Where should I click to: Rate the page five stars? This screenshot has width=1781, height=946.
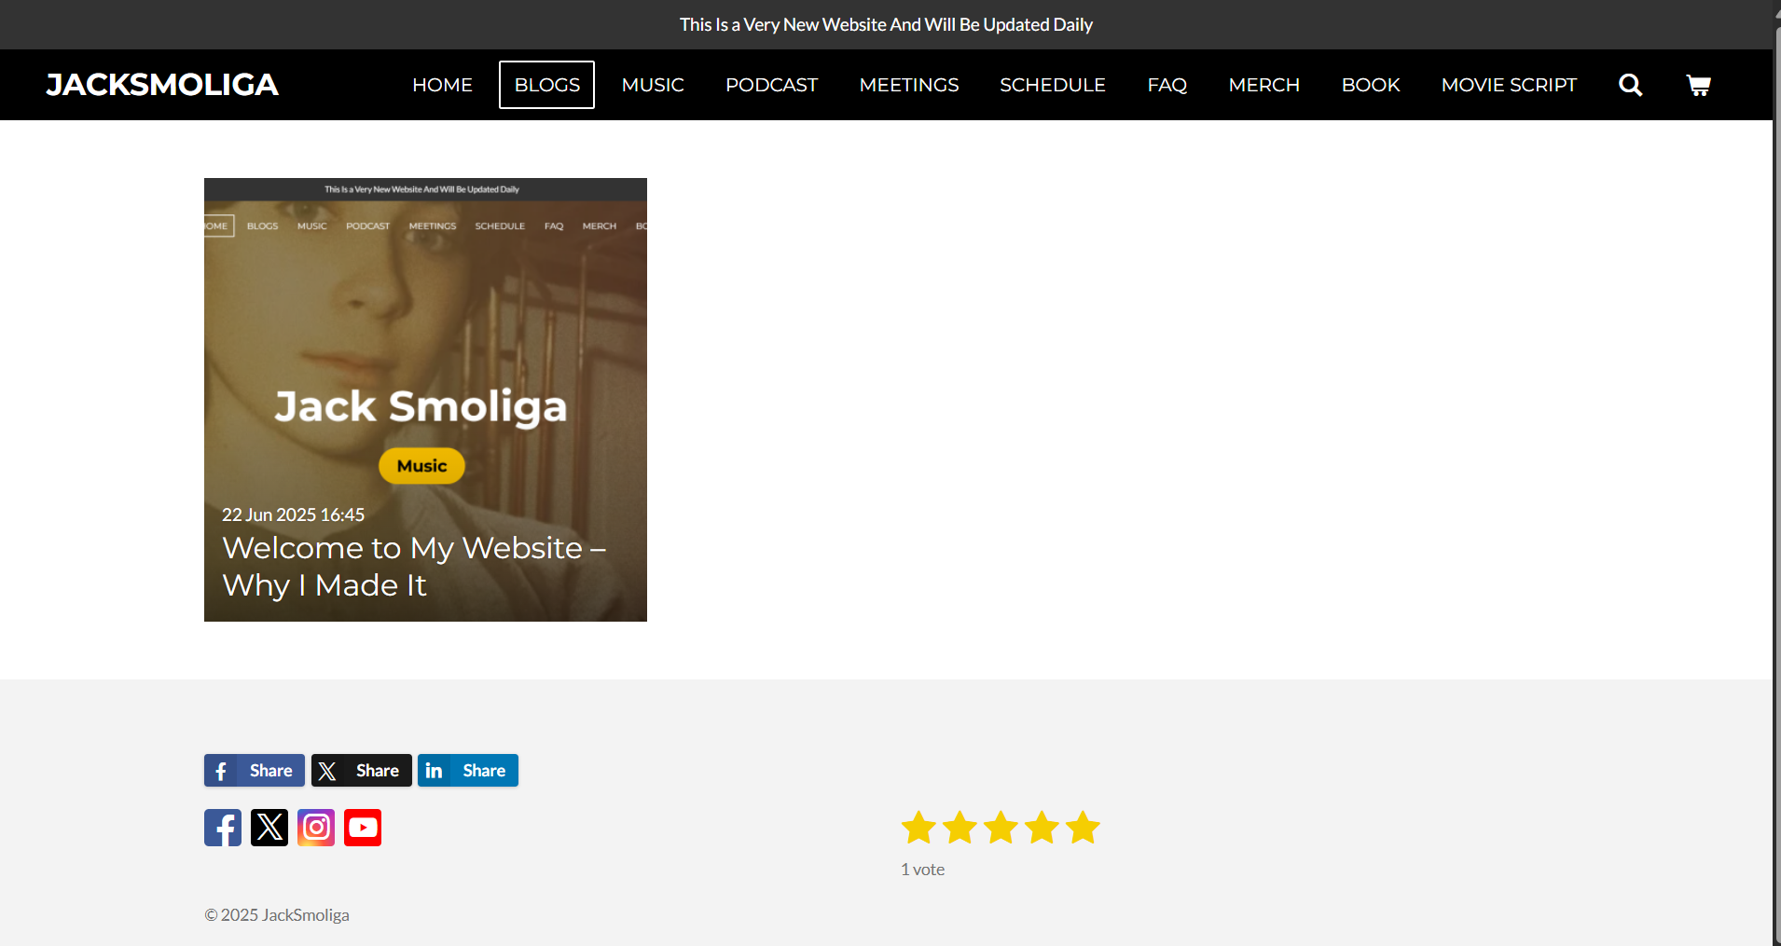coord(1083,828)
